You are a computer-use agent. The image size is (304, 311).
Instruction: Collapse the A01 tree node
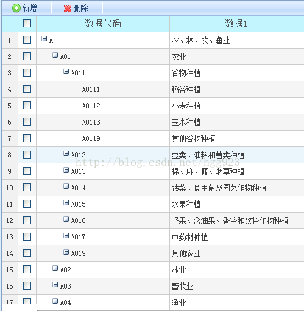tap(55, 55)
